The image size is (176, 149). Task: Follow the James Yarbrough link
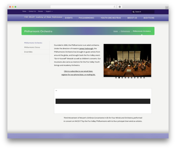(x=86, y=48)
